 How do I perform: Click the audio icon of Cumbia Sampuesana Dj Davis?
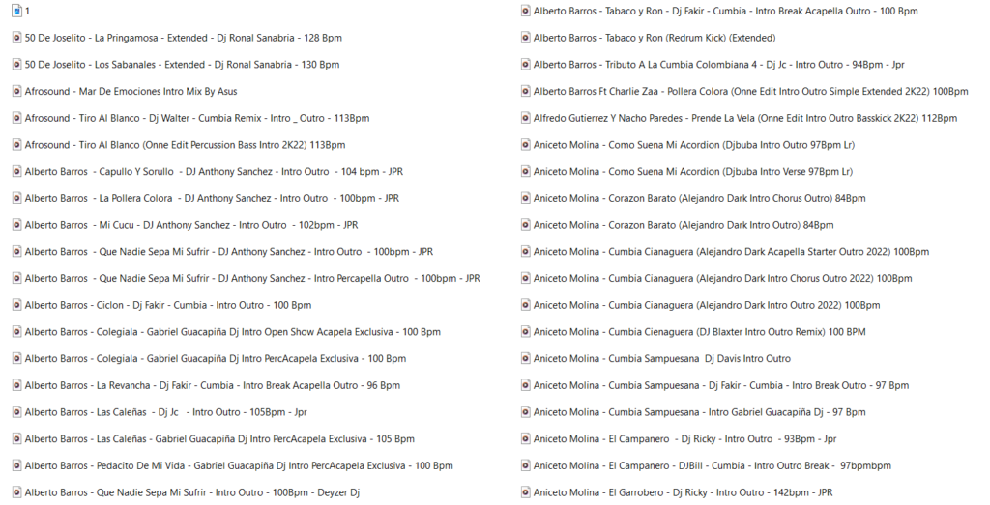526,359
